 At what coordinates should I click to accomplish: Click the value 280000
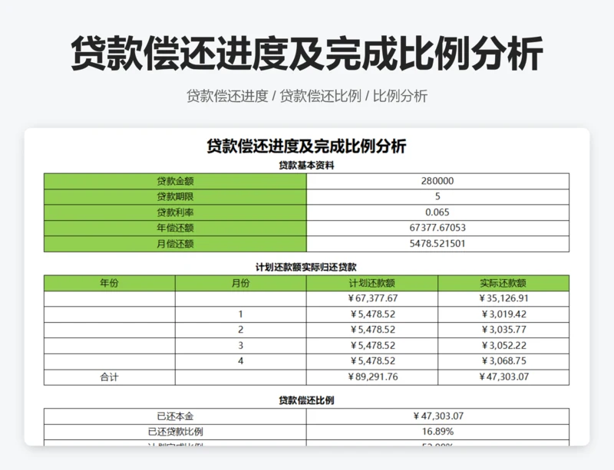[437, 181]
